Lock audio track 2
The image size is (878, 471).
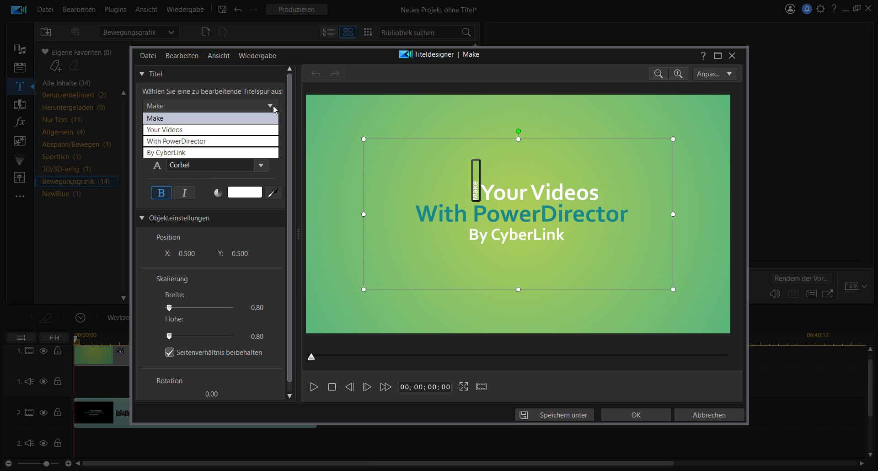tap(58, 443)
